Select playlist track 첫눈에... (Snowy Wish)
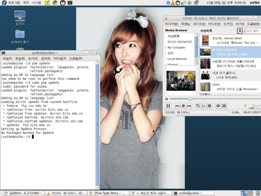This screenshot has height=196, width=261. pyautogui.click(x=230, y=40)
